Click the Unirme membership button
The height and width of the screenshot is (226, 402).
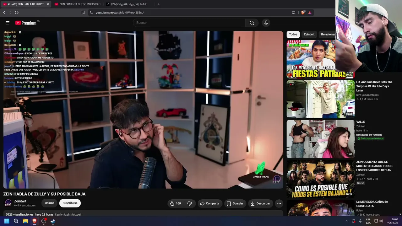[x=50, y=203]
